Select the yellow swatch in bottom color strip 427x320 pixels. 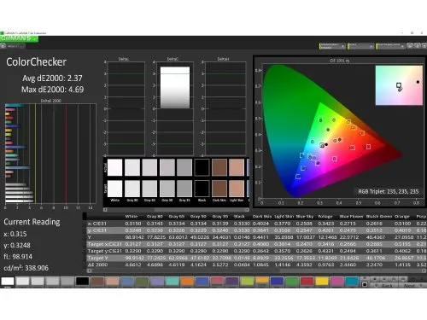click(322, 281)
